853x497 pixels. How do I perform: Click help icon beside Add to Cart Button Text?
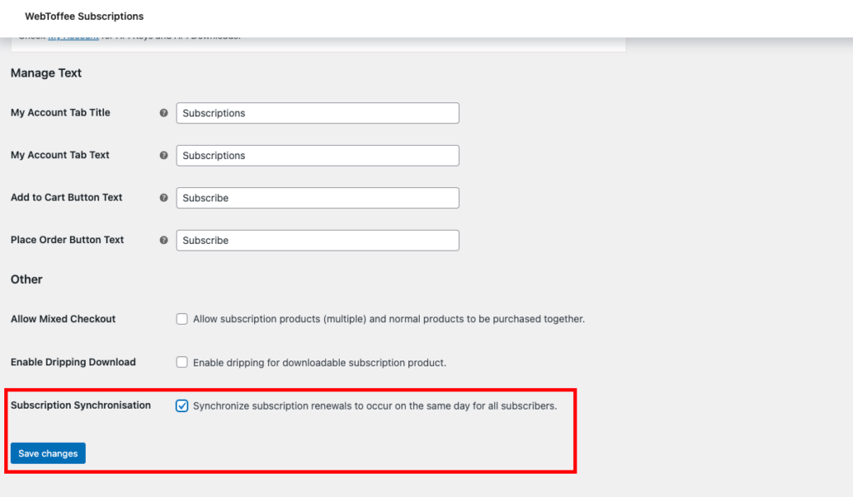(164, 198)
